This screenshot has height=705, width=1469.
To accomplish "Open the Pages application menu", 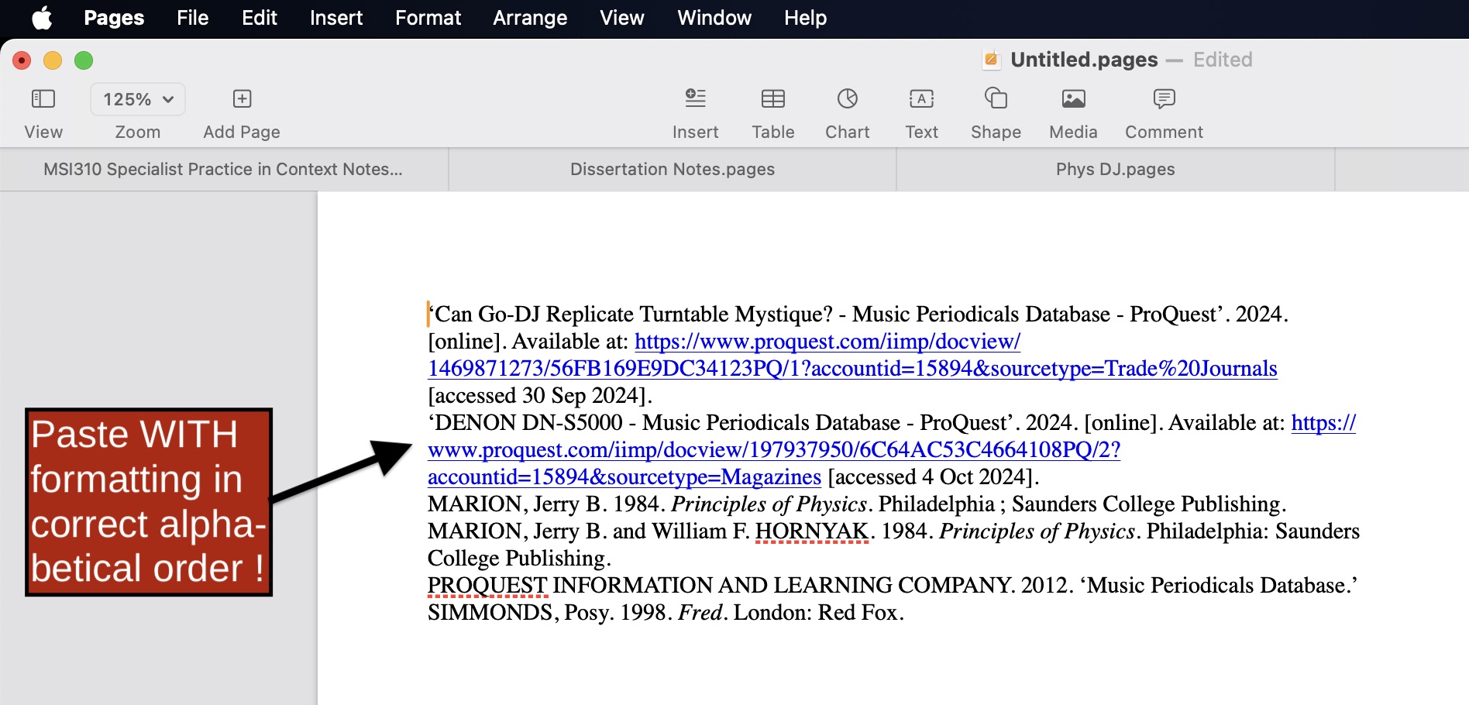I will [x=114, y=18].
